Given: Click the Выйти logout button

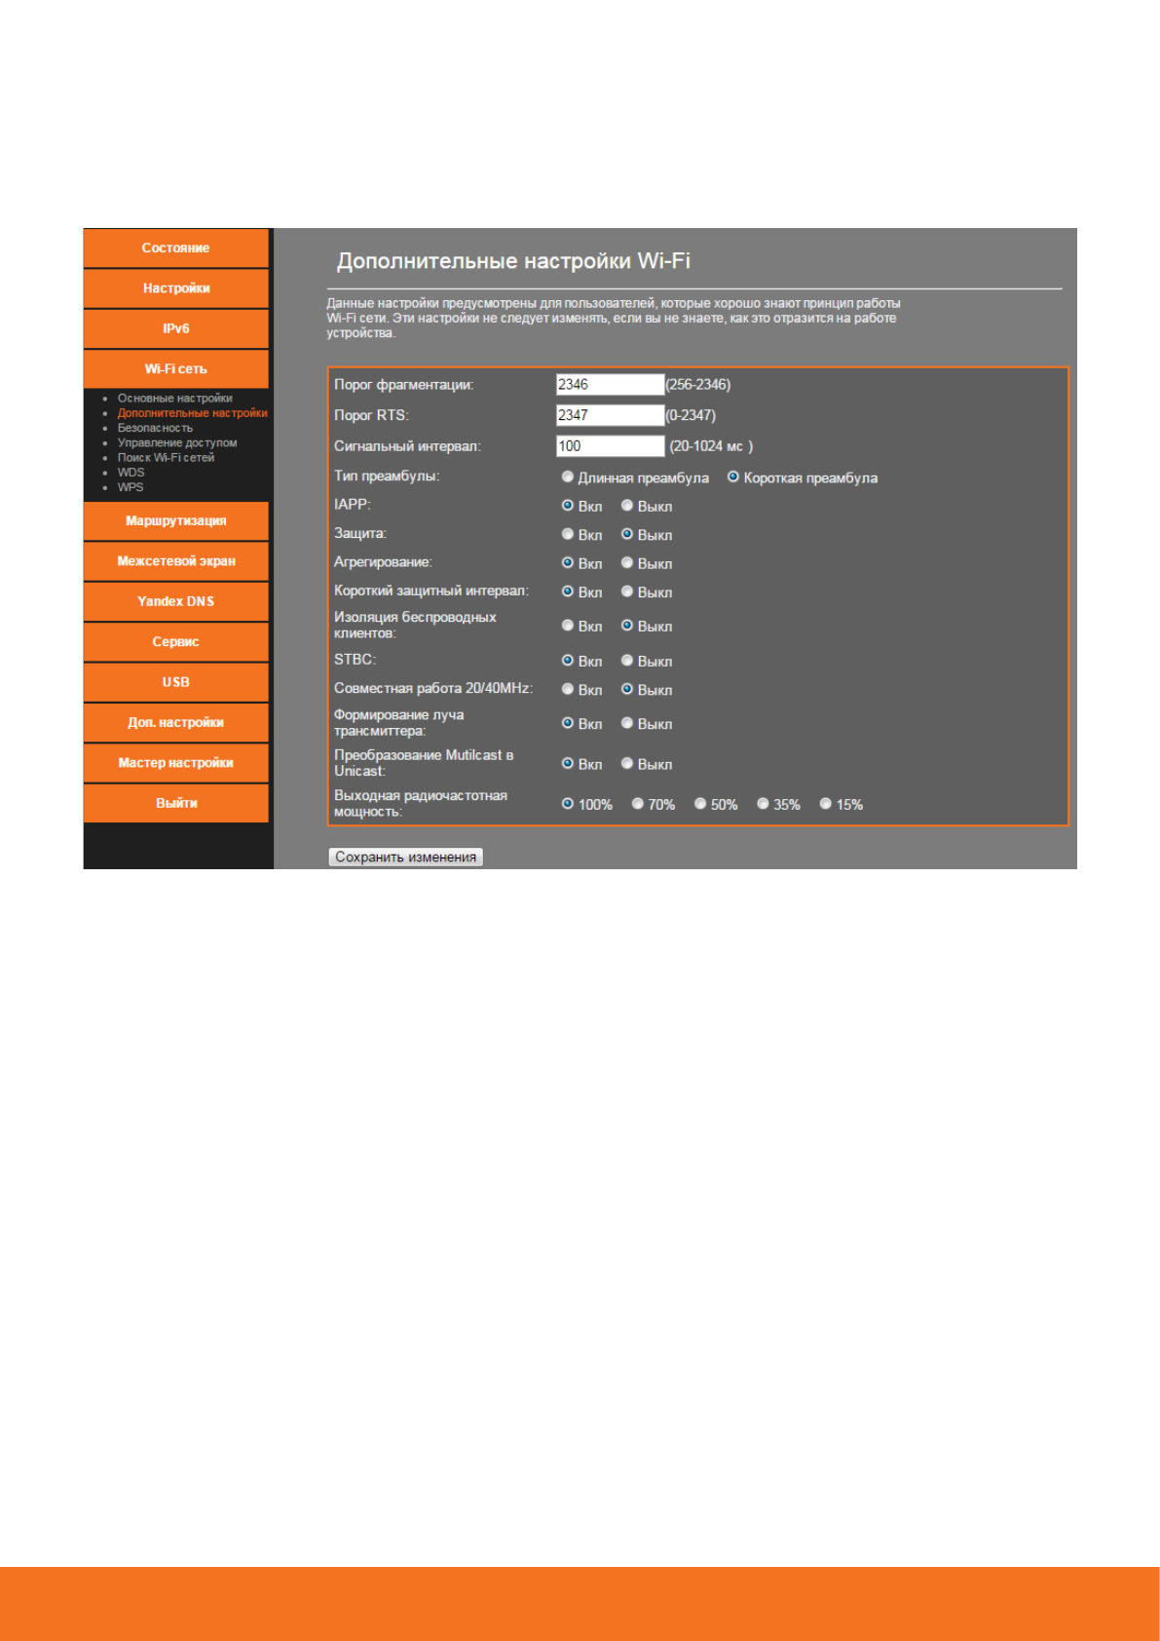Looking at the screenshot, I should 175,804.
